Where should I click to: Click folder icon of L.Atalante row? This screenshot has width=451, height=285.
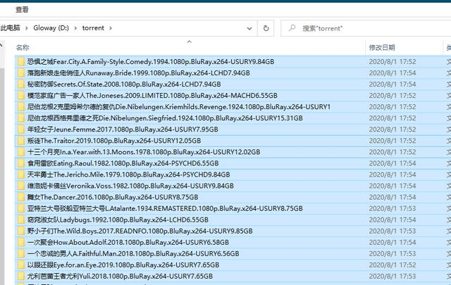(x=21, y=208)
